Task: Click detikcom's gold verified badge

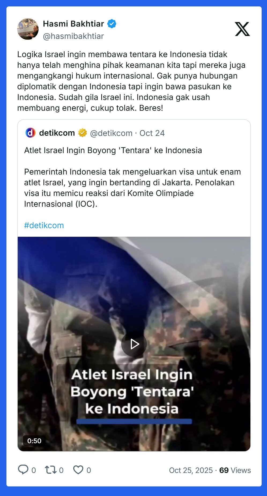Action: tap(83, 133)
